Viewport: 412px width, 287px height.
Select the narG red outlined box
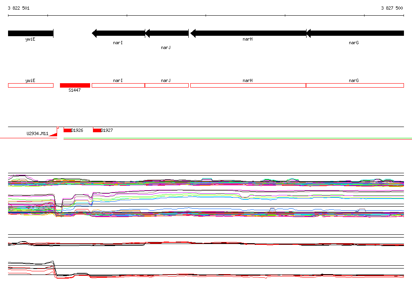(x=355, y=85)
